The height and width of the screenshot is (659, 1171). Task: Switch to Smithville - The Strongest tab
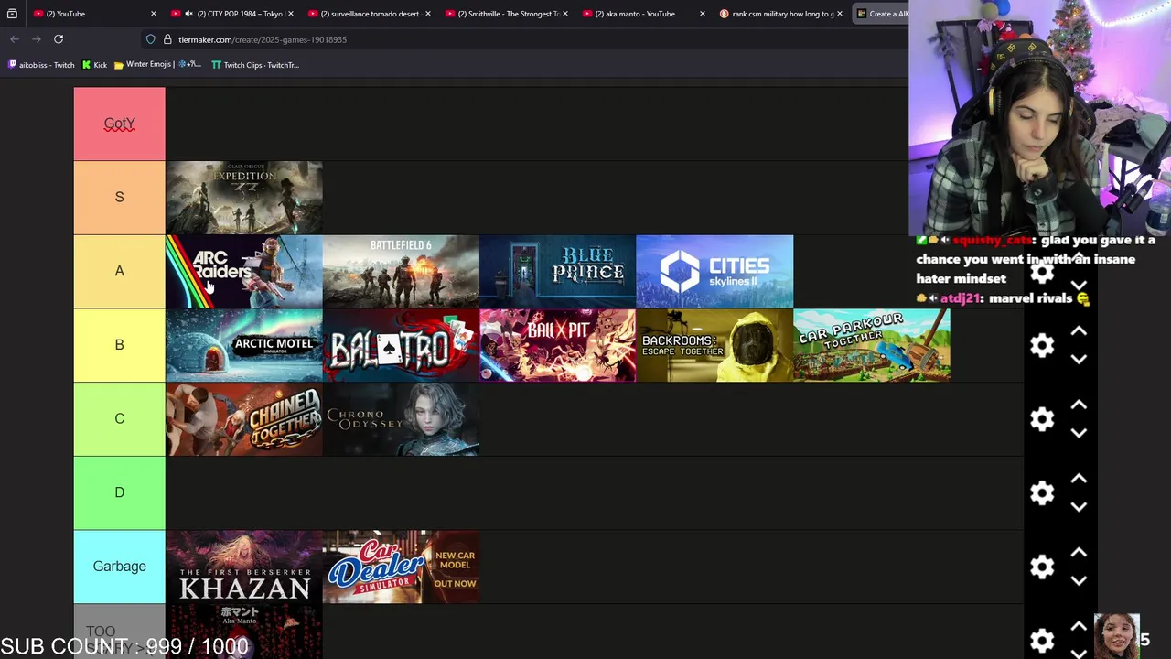pos(506,14)
